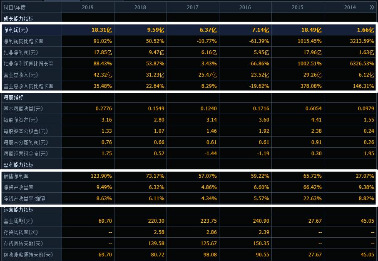
Task: Select the 每股经营现金流(元) row label
Action: [25, 154]
